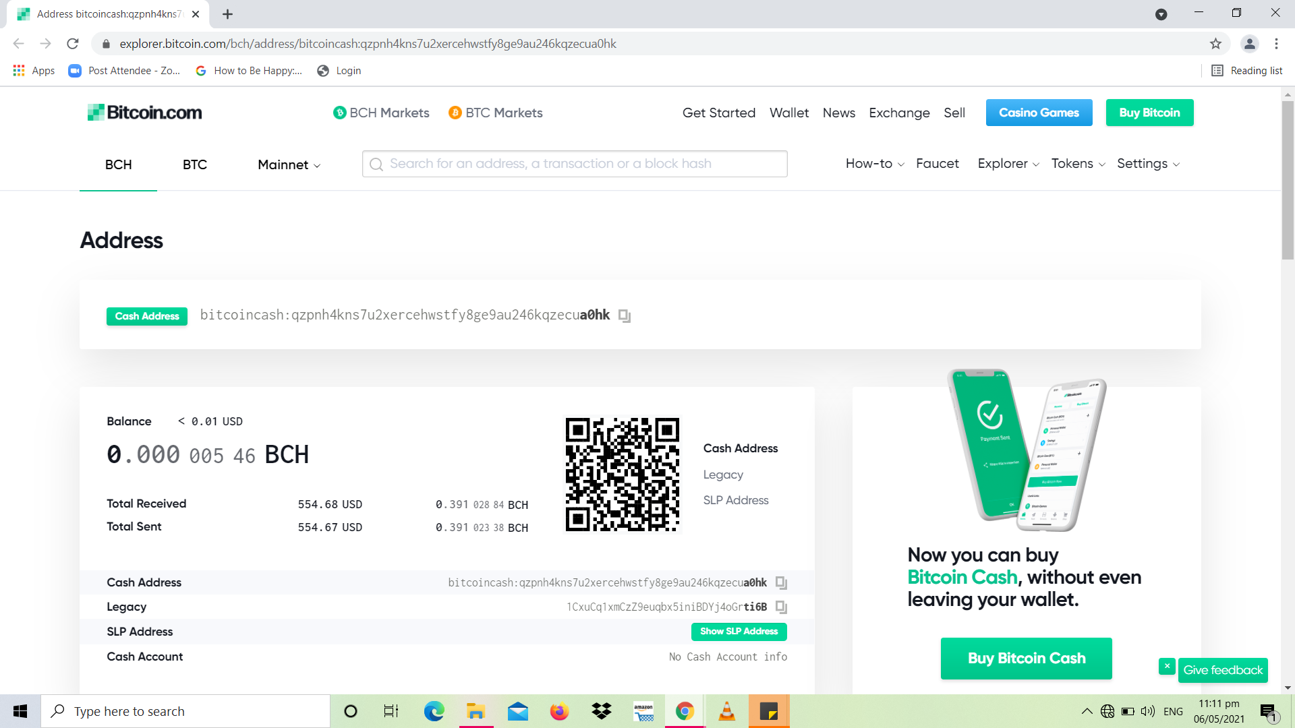1295x728 pixels.
Task: Click the address QR code
Action: 623,475
